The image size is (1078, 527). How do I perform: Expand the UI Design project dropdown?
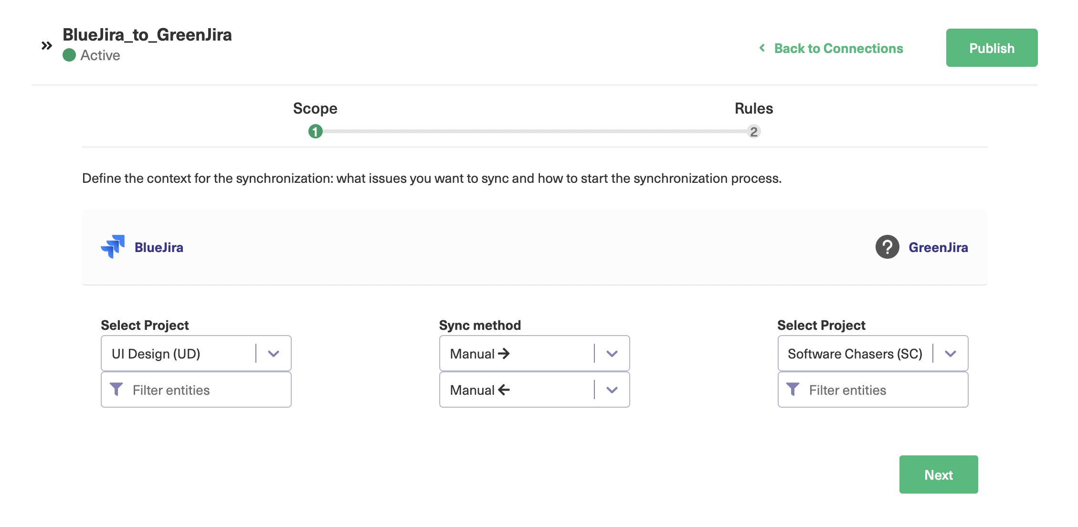[x=274, y=353]
